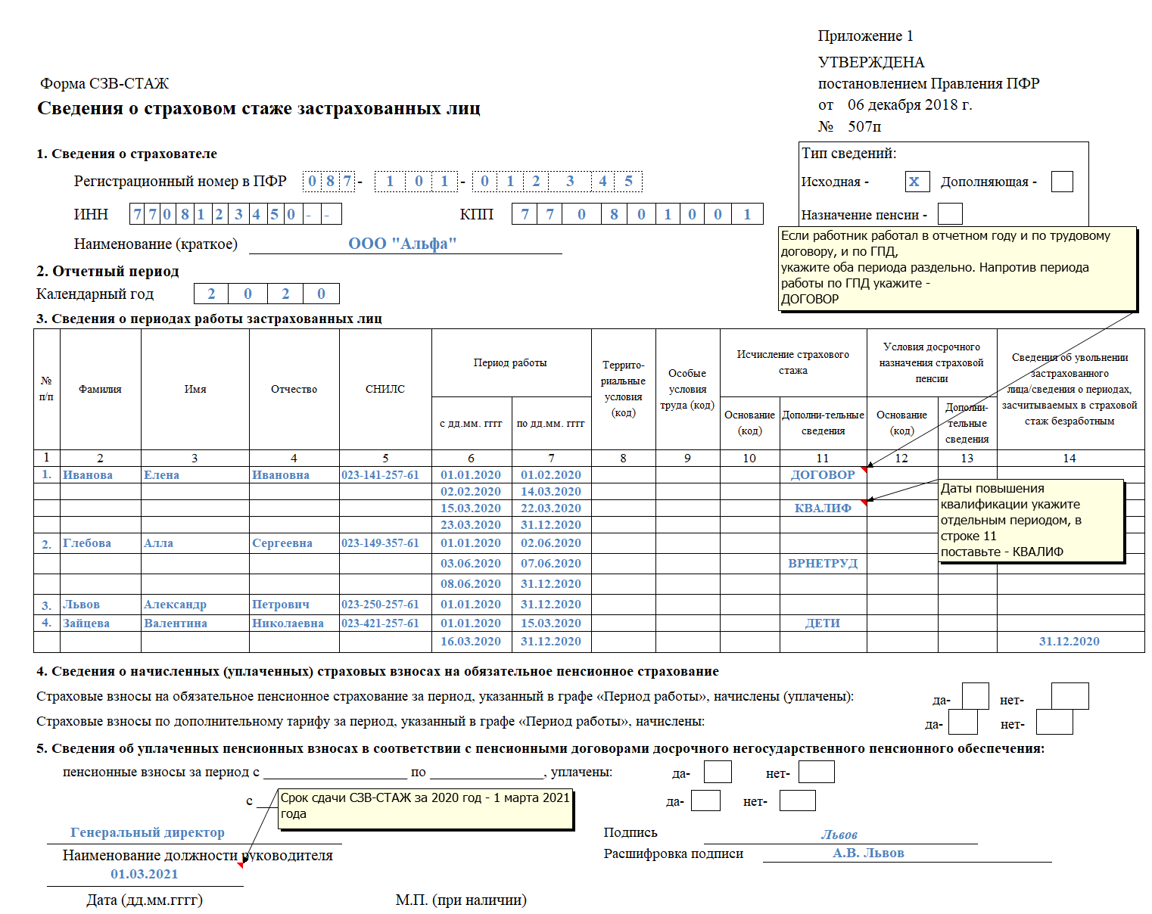Check the Назначение пенсии box

click(950, 214)
